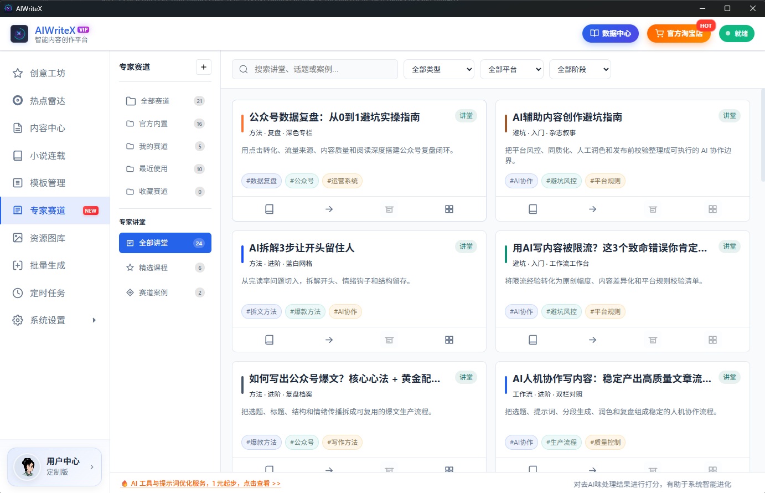Viewport: 765px width, 493px height.
Task: Open the 官方淘宝店 button
Action: tap(679, 33)
